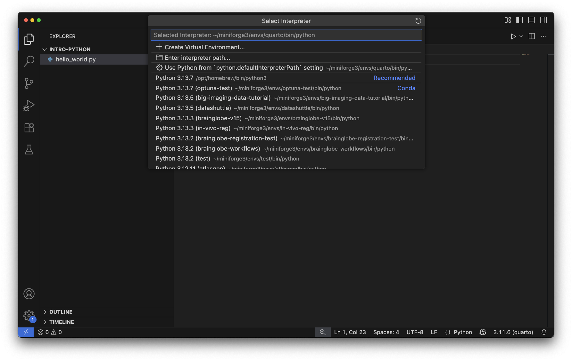This screenshot has width=572, height=361.
Task: Toggle the bottom panel visibility
Action: pyautogui.click(x=531, y=20)
